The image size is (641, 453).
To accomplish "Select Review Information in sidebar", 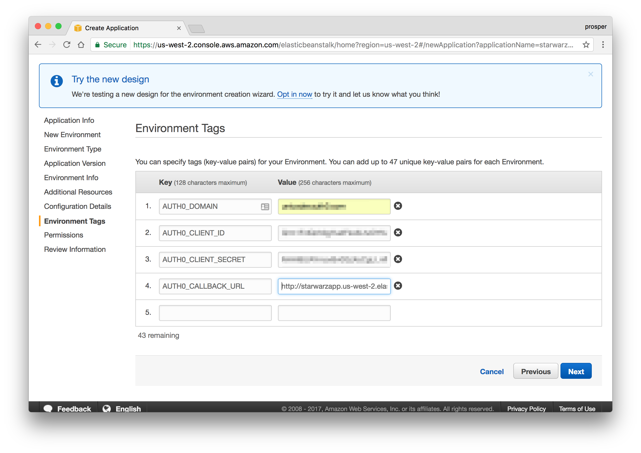I will click(75, 249).
